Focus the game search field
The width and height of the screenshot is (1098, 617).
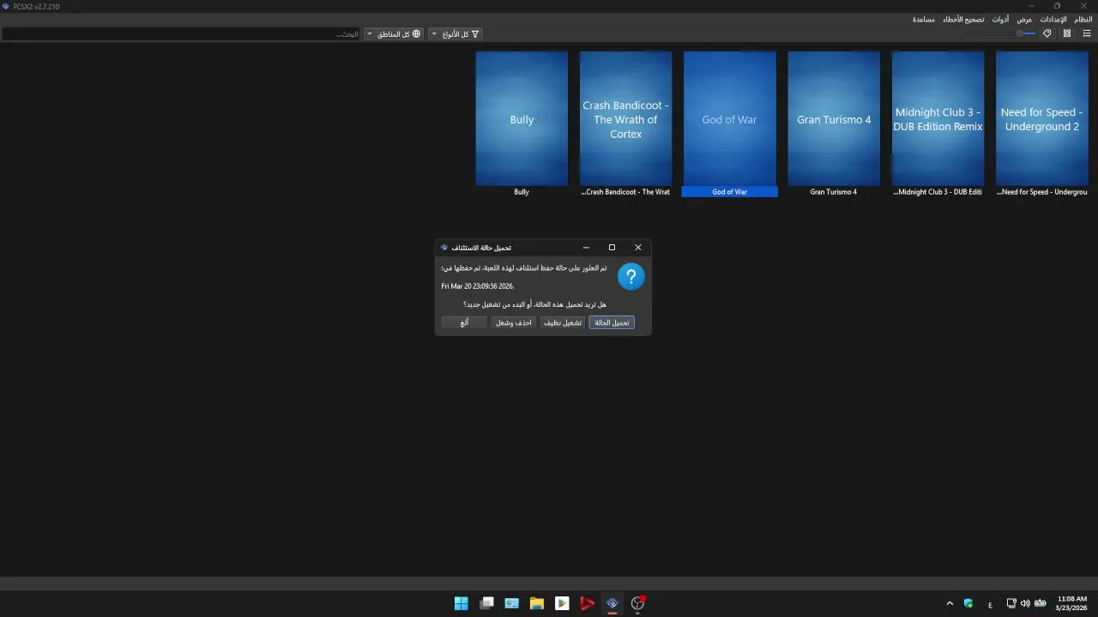[x=181, y=33]
